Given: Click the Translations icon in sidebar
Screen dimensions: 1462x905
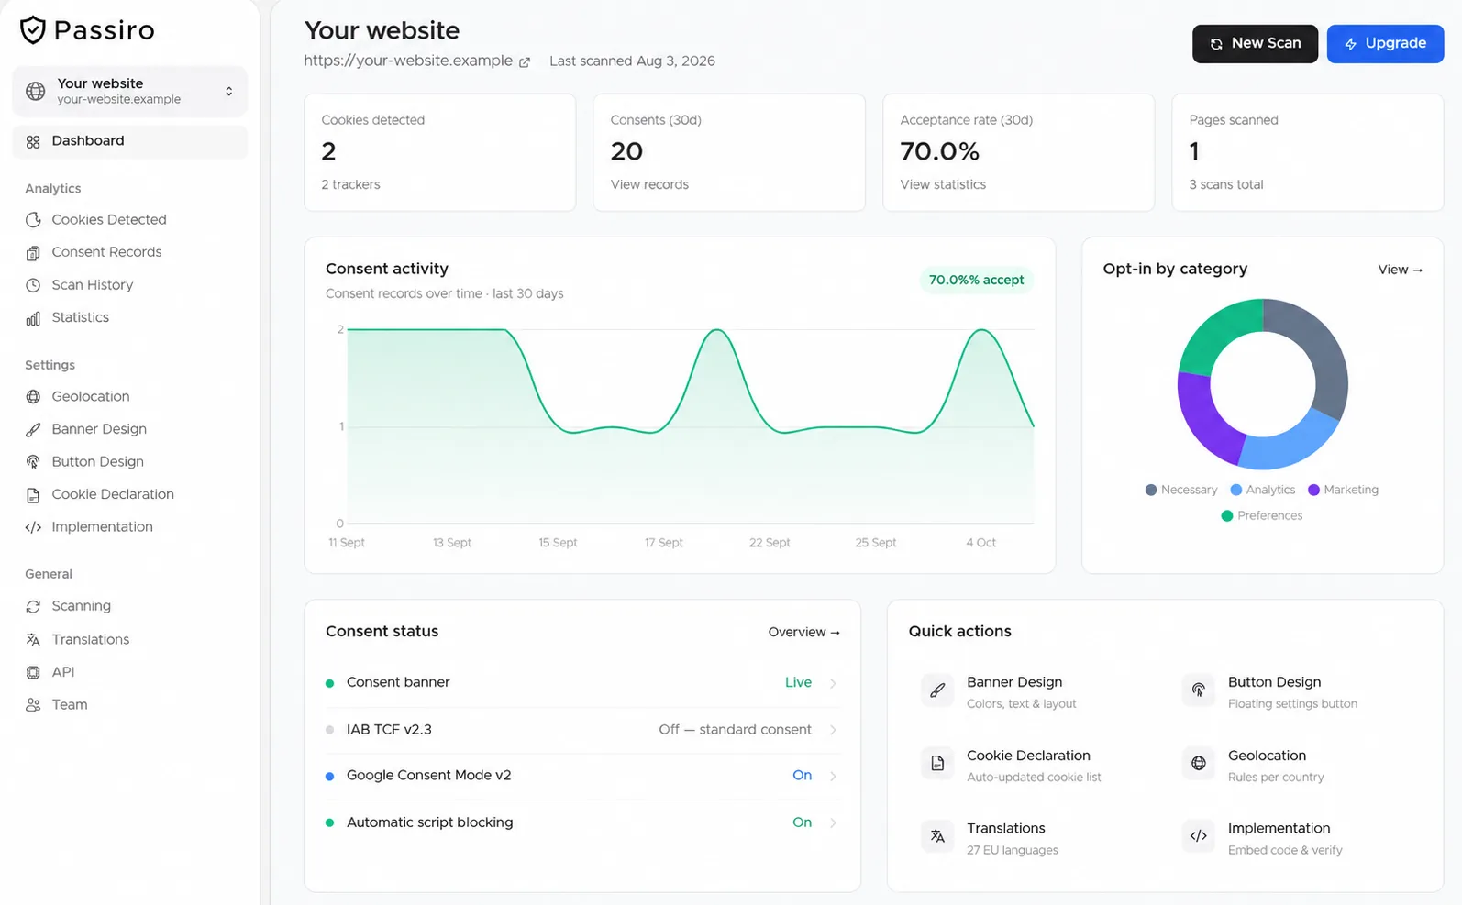Looking at the screenshot, I should point(33,639).
